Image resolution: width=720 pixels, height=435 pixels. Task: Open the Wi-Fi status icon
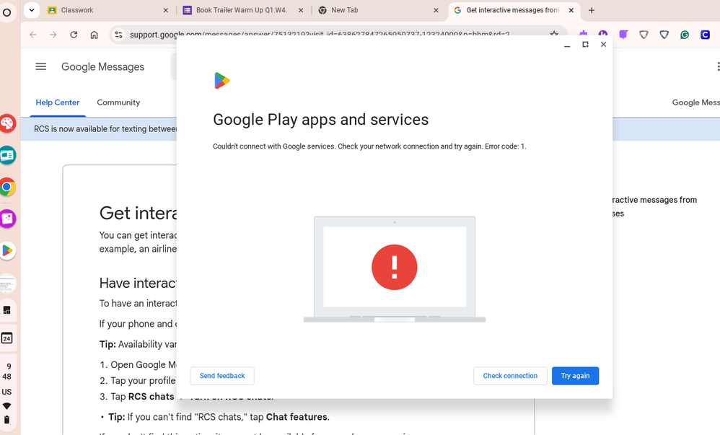point(7,406)
